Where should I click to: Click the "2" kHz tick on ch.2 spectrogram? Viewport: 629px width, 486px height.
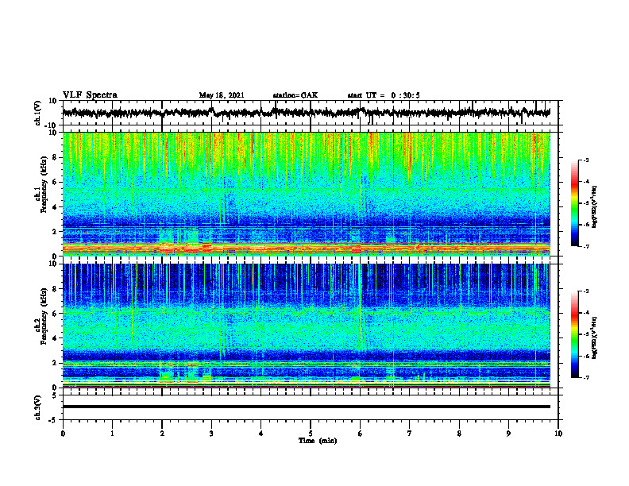click(x=55, y=363)
